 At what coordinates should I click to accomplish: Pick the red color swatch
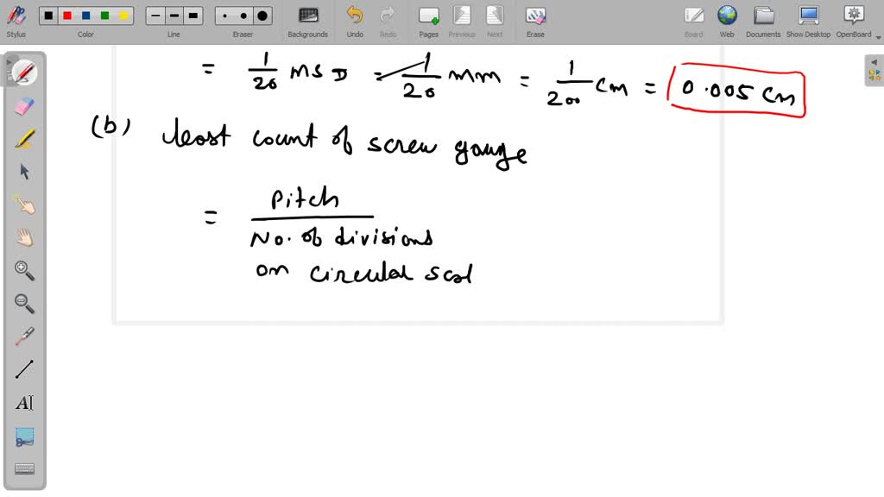67,15
